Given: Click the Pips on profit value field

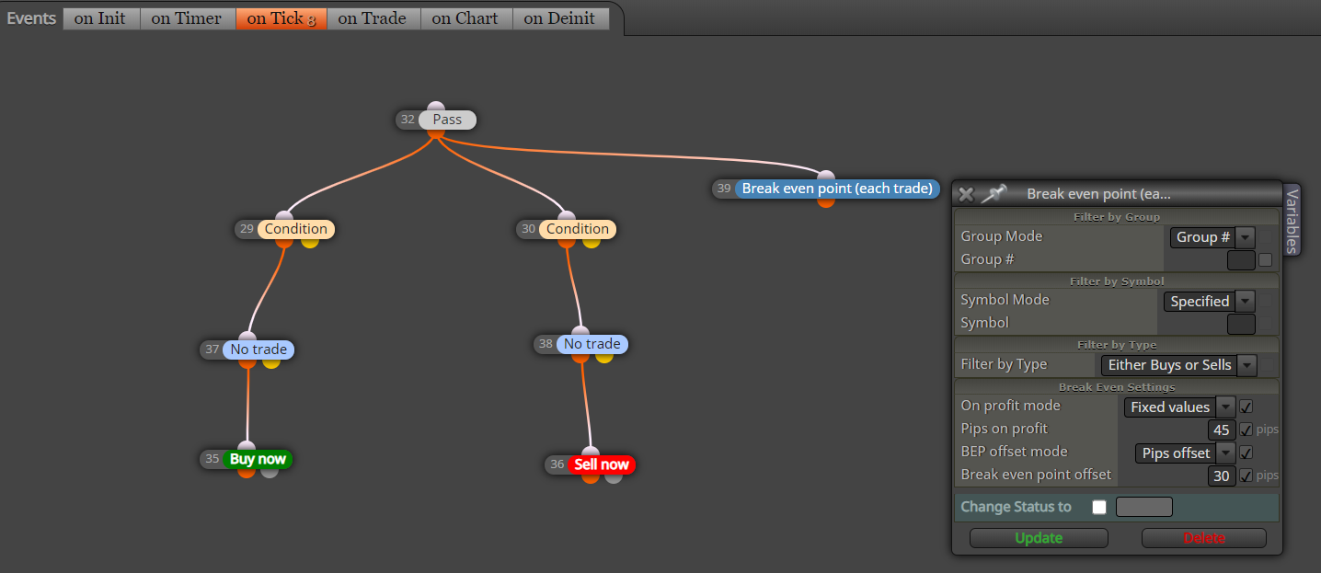Looking at the screenshot, I should click(x=1222, y=430).
